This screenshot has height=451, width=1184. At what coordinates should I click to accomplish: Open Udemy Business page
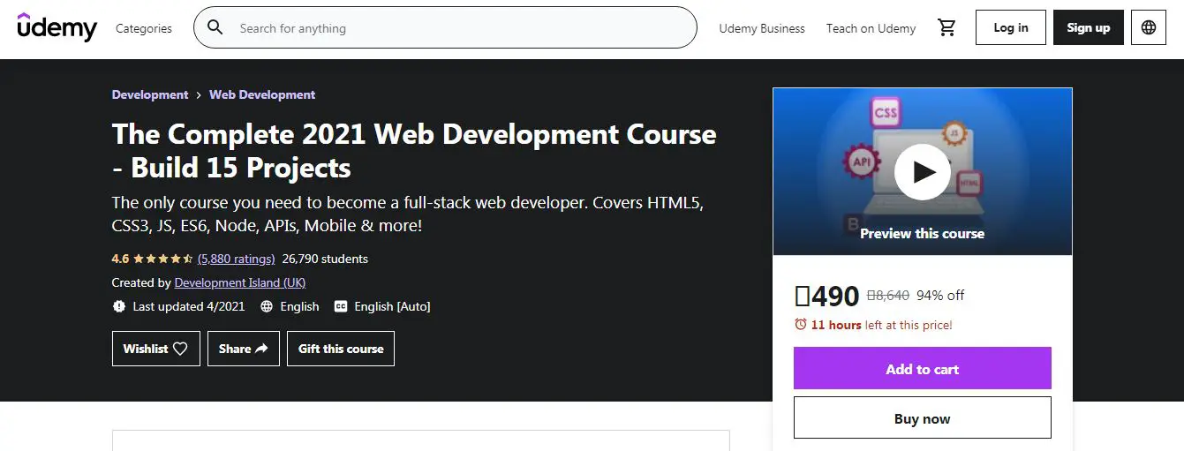tap(762, 28)
